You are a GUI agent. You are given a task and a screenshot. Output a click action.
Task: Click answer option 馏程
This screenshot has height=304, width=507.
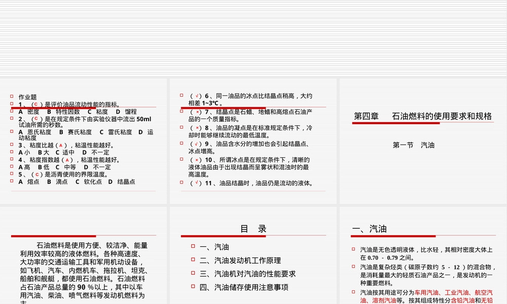tap(131, 112)
